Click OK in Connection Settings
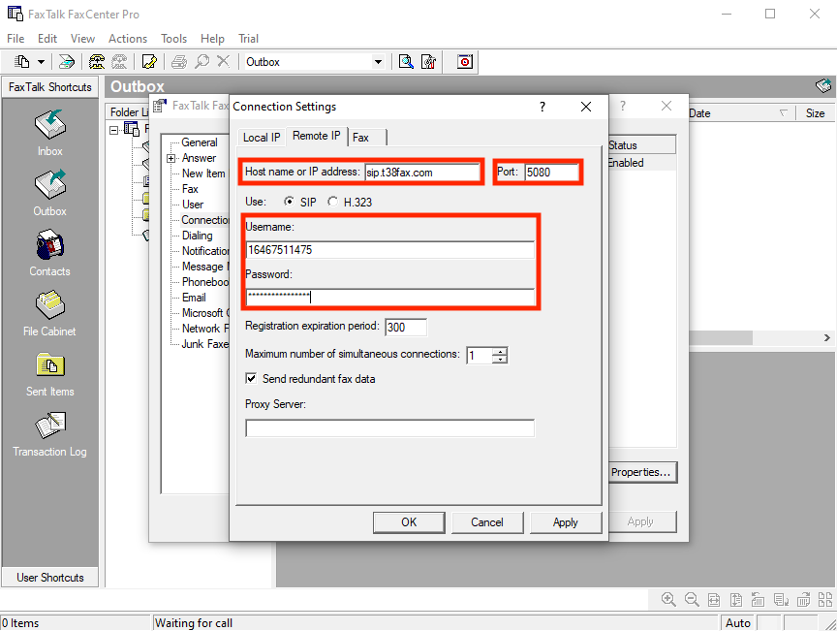Image resolution: width=837 pixels, height=631 pixels. [409, 522]
